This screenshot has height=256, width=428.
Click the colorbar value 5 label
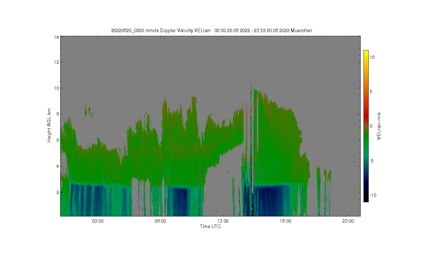371,92
